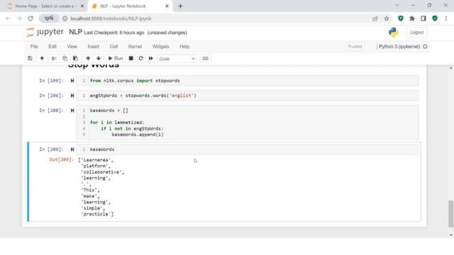Close the Home Page tab
Screen dimensions: 454x255
(82, 6)
